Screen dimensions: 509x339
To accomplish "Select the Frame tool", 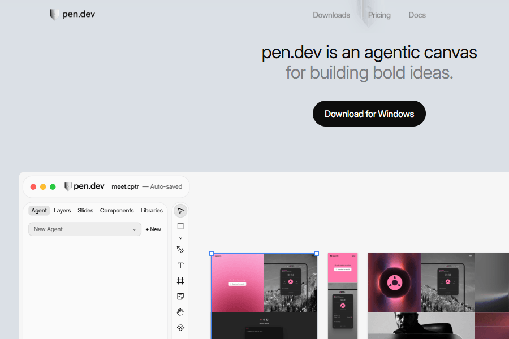I will [x=180, y=281].
